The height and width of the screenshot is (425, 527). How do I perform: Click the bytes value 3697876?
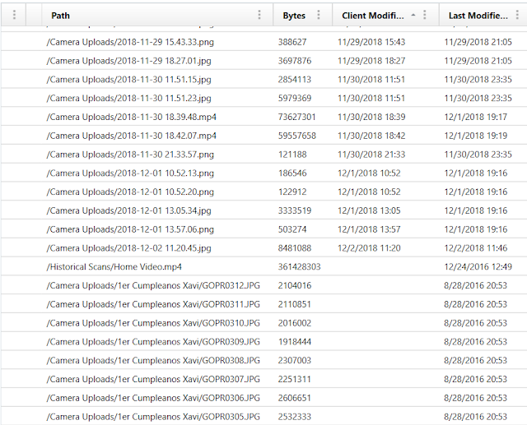[x=295, y=61]
